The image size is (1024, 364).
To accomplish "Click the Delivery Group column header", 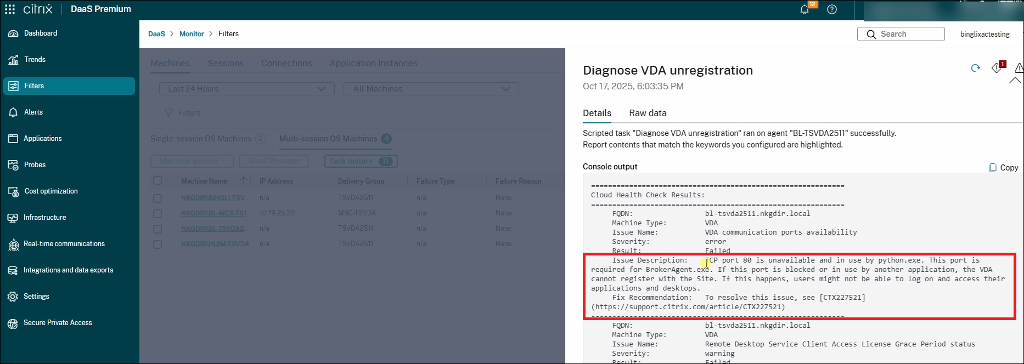I will click(361, 181).
